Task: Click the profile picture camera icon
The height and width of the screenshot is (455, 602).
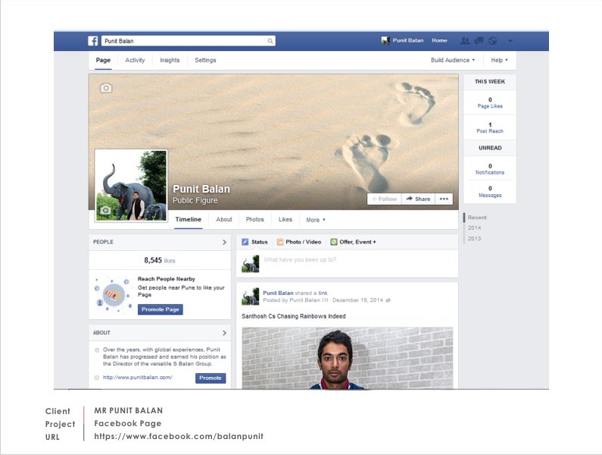Action: [x=106, y=210]
